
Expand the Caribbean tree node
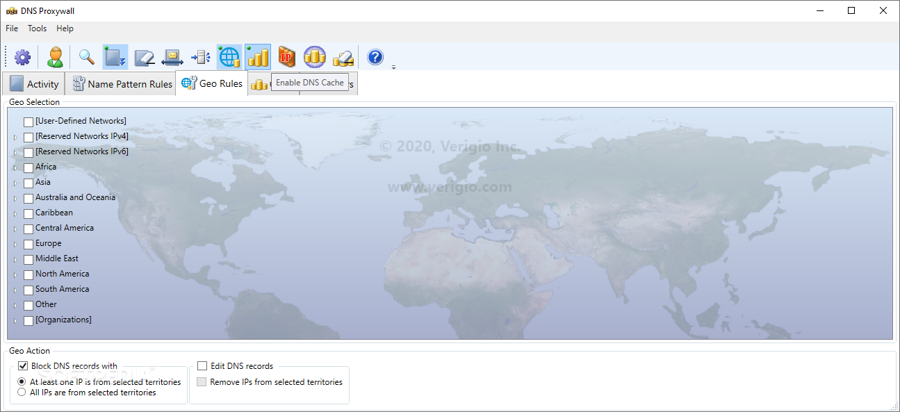(x=15, y=213)
